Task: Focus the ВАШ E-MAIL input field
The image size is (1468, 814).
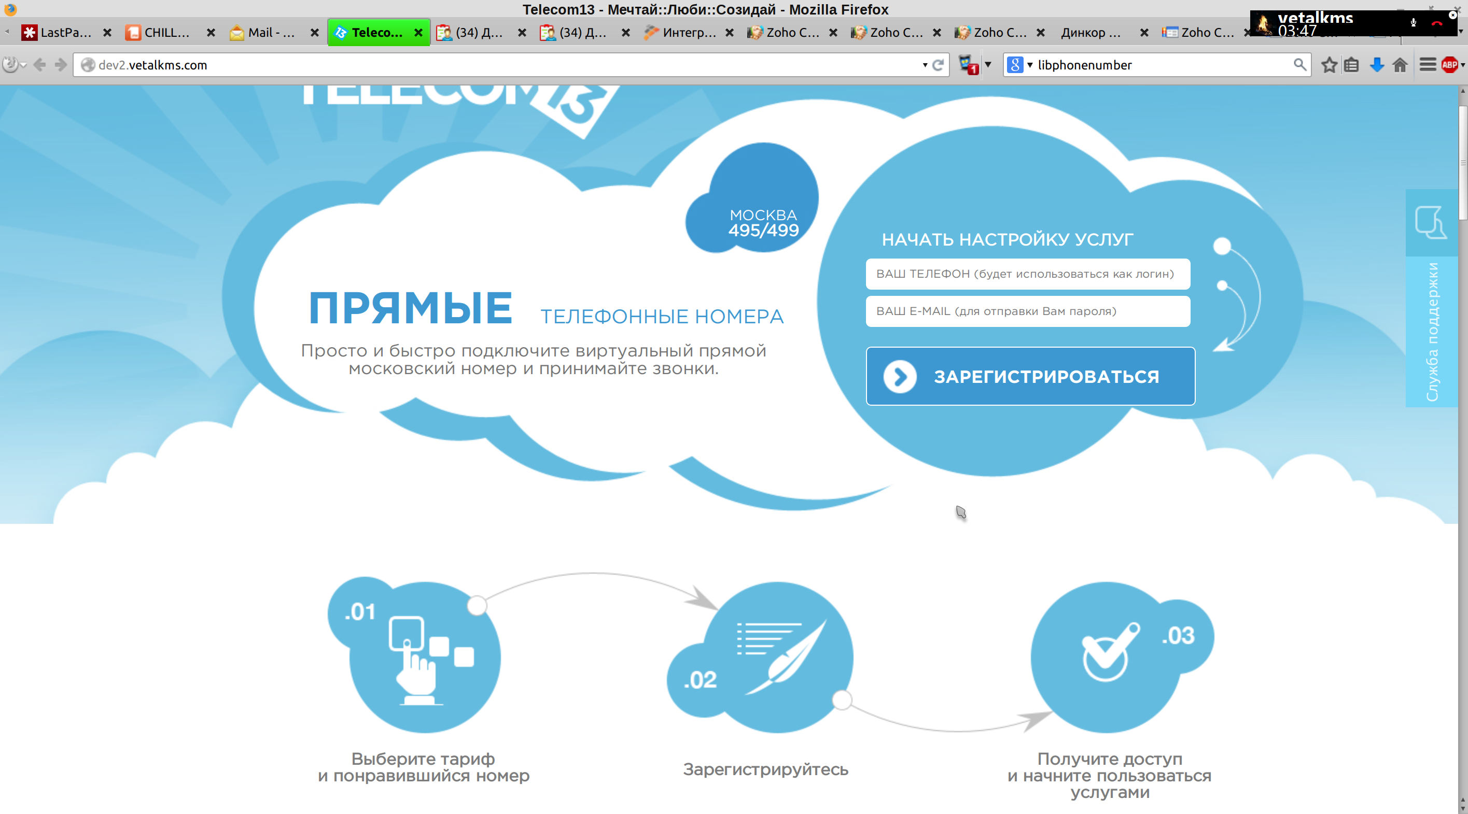Action: point(1028,311)
